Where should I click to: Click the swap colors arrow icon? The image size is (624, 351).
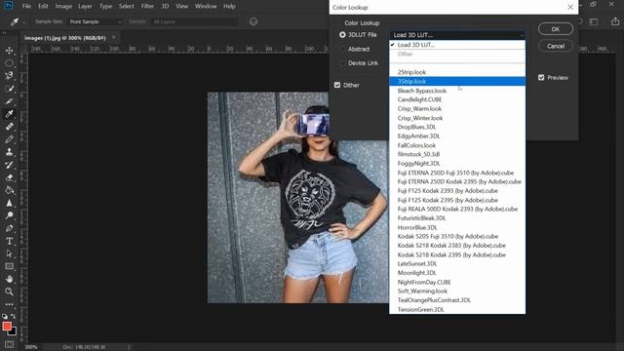point(13,316)
